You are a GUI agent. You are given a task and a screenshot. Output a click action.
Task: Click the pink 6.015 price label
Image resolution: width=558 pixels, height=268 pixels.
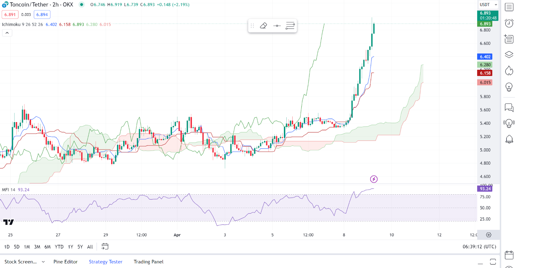485,82
